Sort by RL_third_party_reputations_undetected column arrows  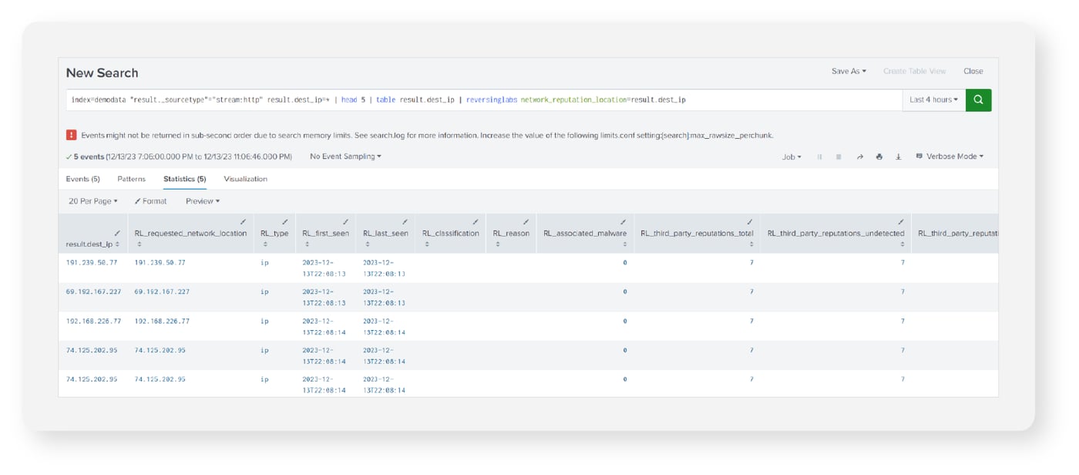[902, 244]
